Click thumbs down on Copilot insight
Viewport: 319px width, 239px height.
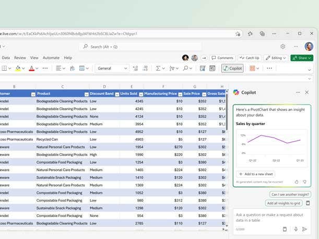coord(305,182)
